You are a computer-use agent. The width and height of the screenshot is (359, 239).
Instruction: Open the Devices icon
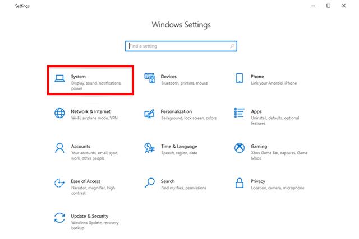point(149,79)
